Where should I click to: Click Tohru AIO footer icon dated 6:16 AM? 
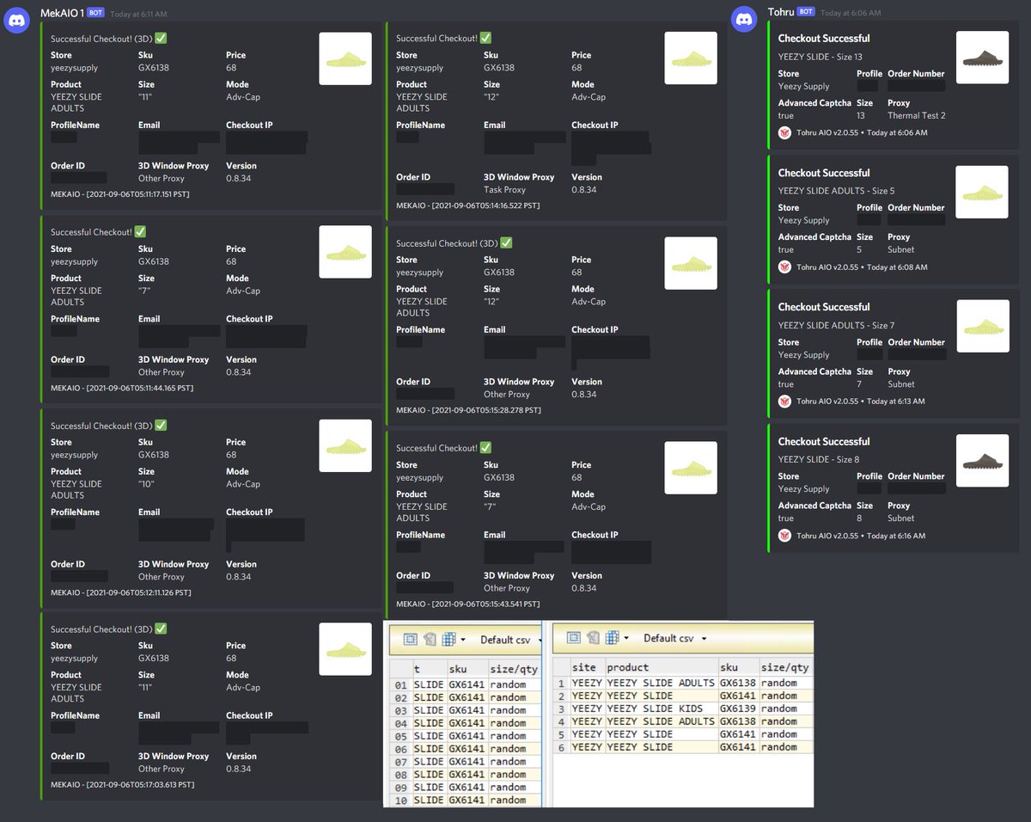coord(784,535)
